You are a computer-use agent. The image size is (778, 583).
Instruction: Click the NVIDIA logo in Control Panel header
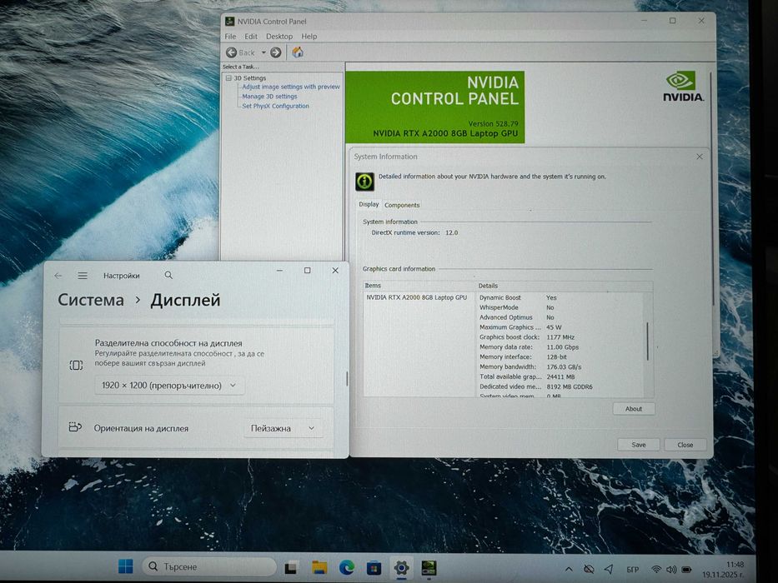click(x=683, y=87)
